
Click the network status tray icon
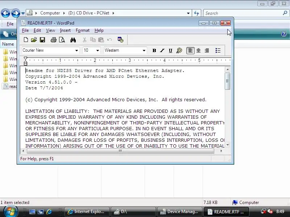point(263,211)
